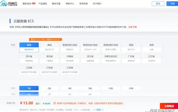This screenshot has width=178, height=112.
Task: Select the 韩国 region card
Action: pyautogui.click(x=131, y=47)
